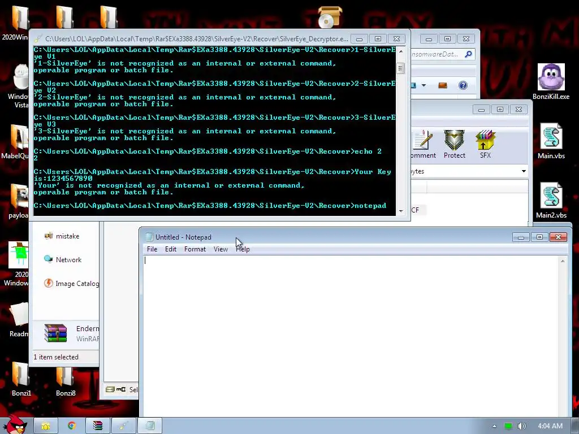This screenshot has height=434, width=579.
Task: Open Chrome from the taskbar
Action: pyautogui.click(x=72, y=426)
